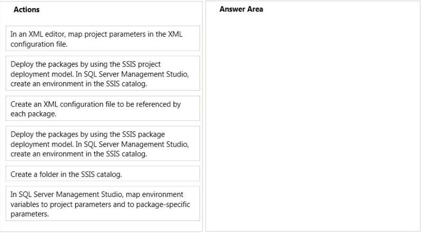Screen dimensions: 422x235
Task: Select 'Create a folder in the SSIS catalog' action
Action: (x=102, y=174)
